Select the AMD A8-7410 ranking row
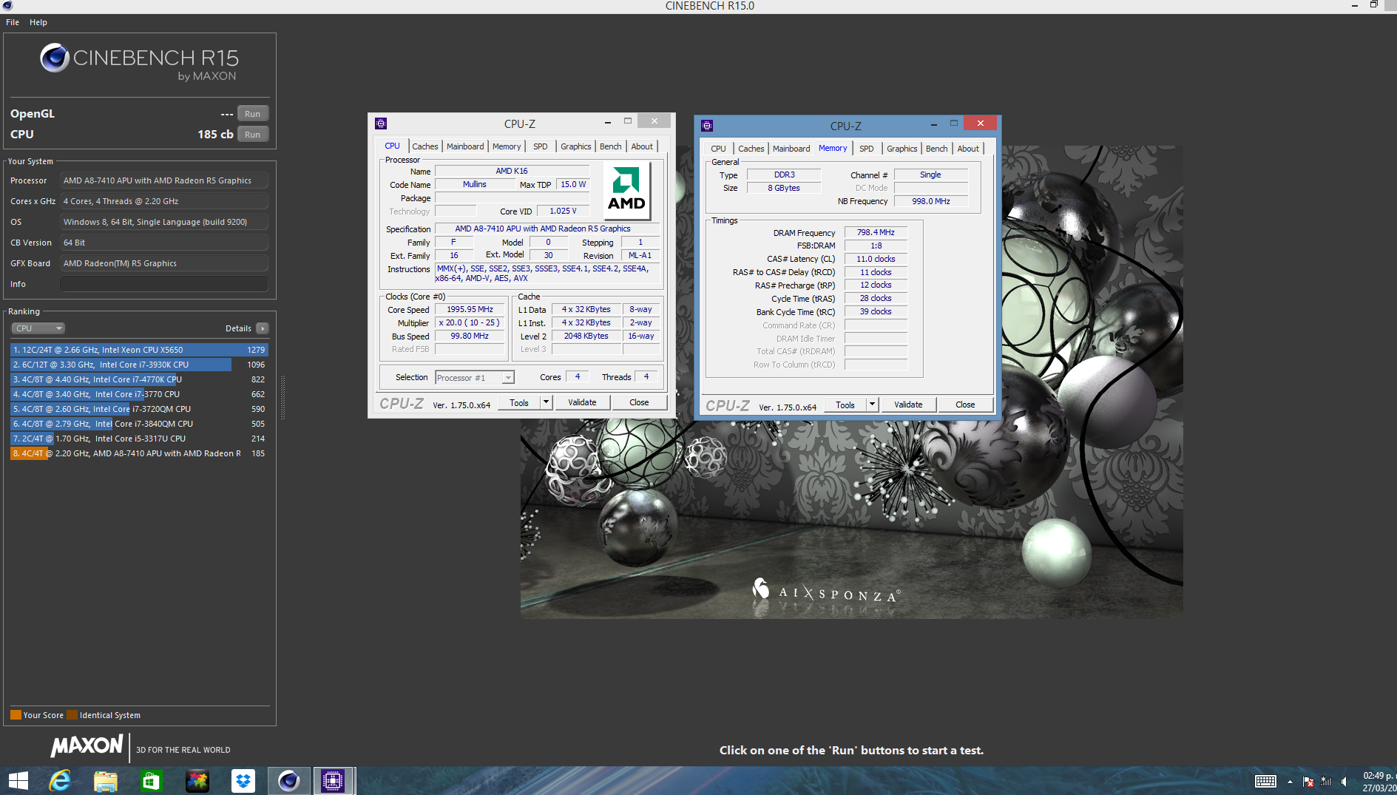This screenshot has height=795, width=1397. [139, 453]
